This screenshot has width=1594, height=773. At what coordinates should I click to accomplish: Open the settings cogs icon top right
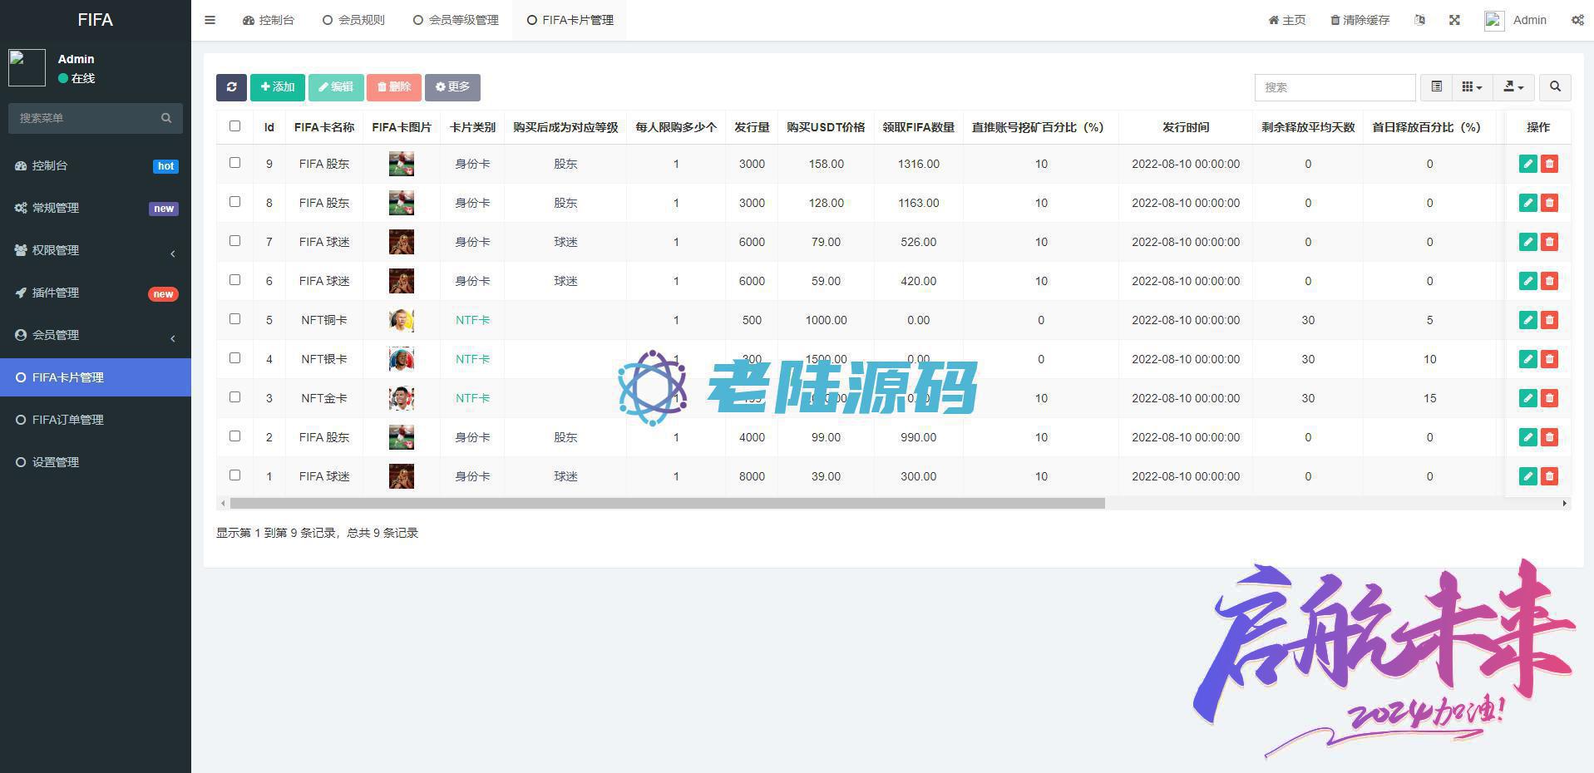[1577, 20]
